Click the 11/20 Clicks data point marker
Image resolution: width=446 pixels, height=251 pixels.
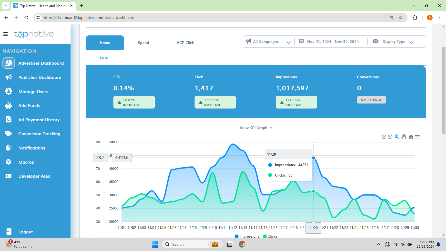314,191
